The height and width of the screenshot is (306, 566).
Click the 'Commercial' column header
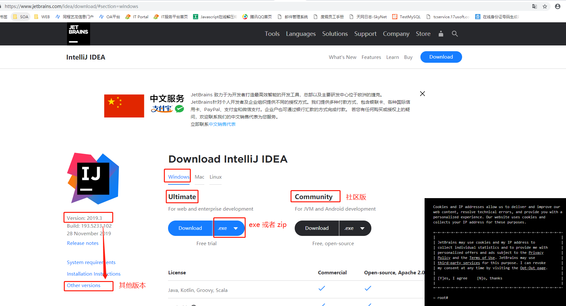332,273
